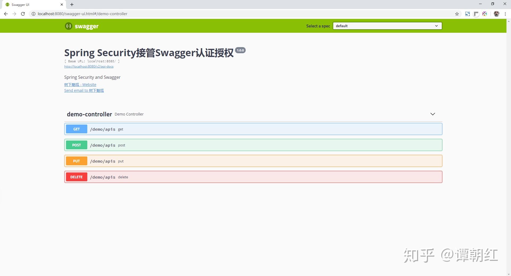Click the colorful extension icon beside the profile avatar
The image size is (511, 276).
click(485, 14)
